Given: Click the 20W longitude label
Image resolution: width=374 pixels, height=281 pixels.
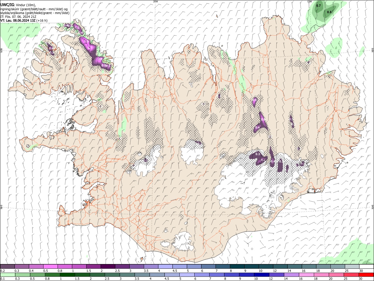Looking at the screenshot, I should (155, 1).
